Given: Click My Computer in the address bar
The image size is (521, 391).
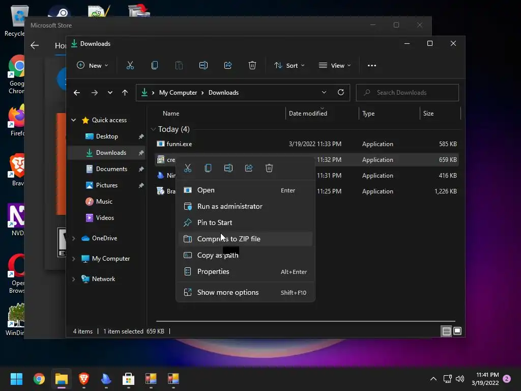Looking at the screenshot, I should [x=178, y=93].
